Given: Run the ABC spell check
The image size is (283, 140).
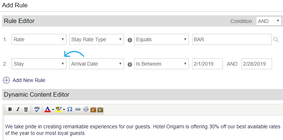Looking at the screenshot, I should (x=37, y=109).
